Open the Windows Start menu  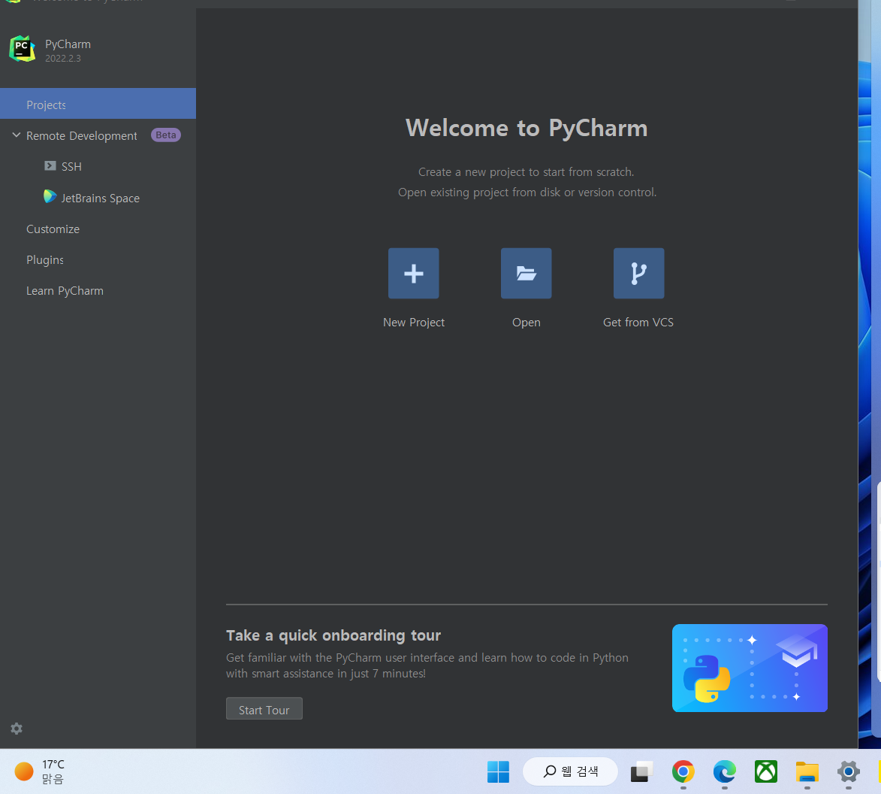498,771
